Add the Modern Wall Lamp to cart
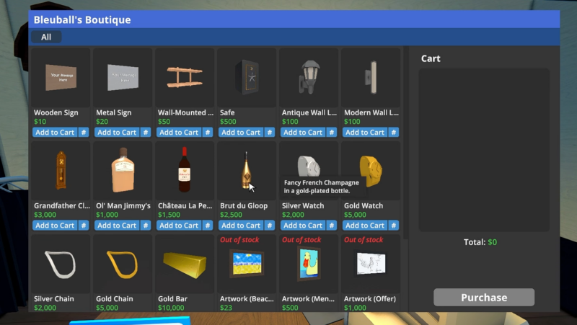The height and width of the screenshot is (325, 577). point(366,133)
